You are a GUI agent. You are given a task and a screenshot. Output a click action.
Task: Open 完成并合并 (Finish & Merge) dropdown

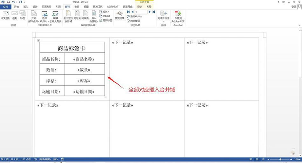click(163, 16)
